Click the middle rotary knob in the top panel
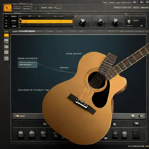Image resolution: width=149 pixels, height=149 pixels. [100, 22]
